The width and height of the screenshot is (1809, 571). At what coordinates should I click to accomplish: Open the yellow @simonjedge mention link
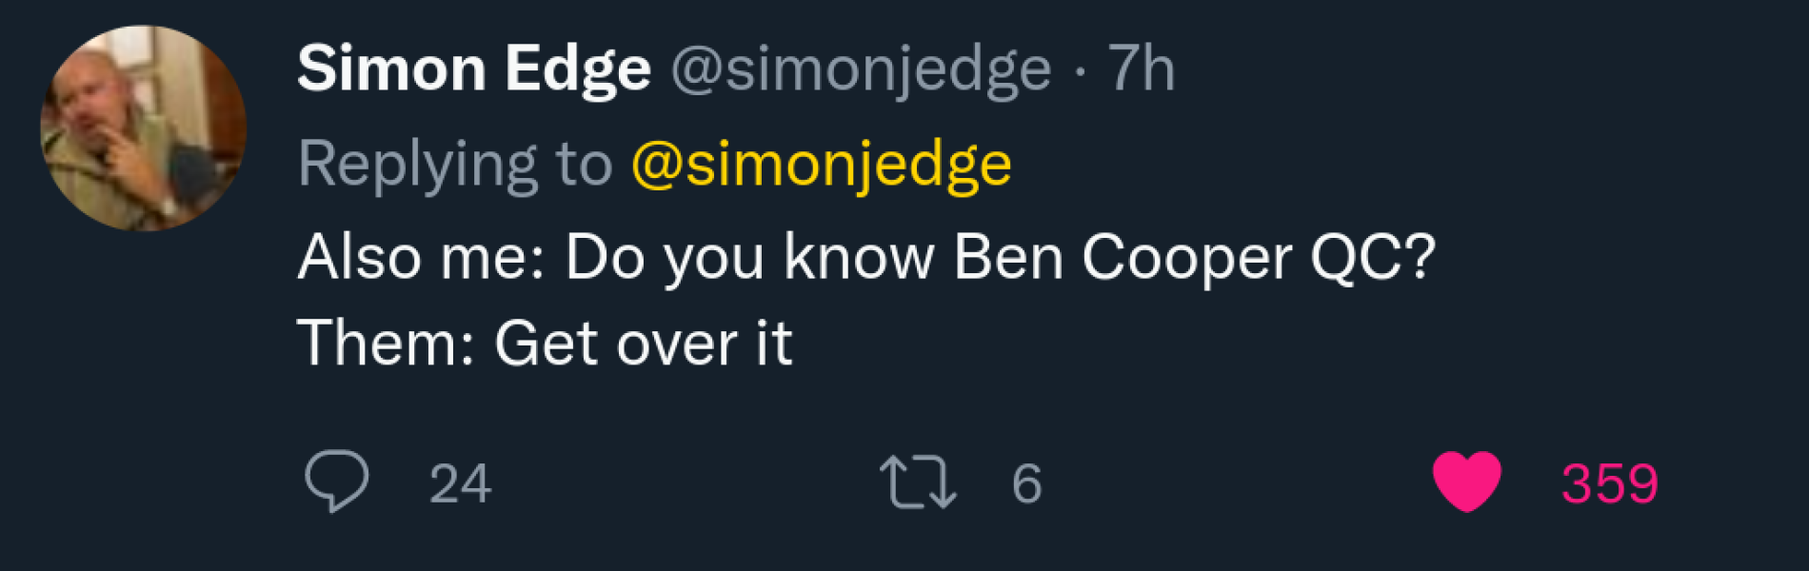pos(821,164)
